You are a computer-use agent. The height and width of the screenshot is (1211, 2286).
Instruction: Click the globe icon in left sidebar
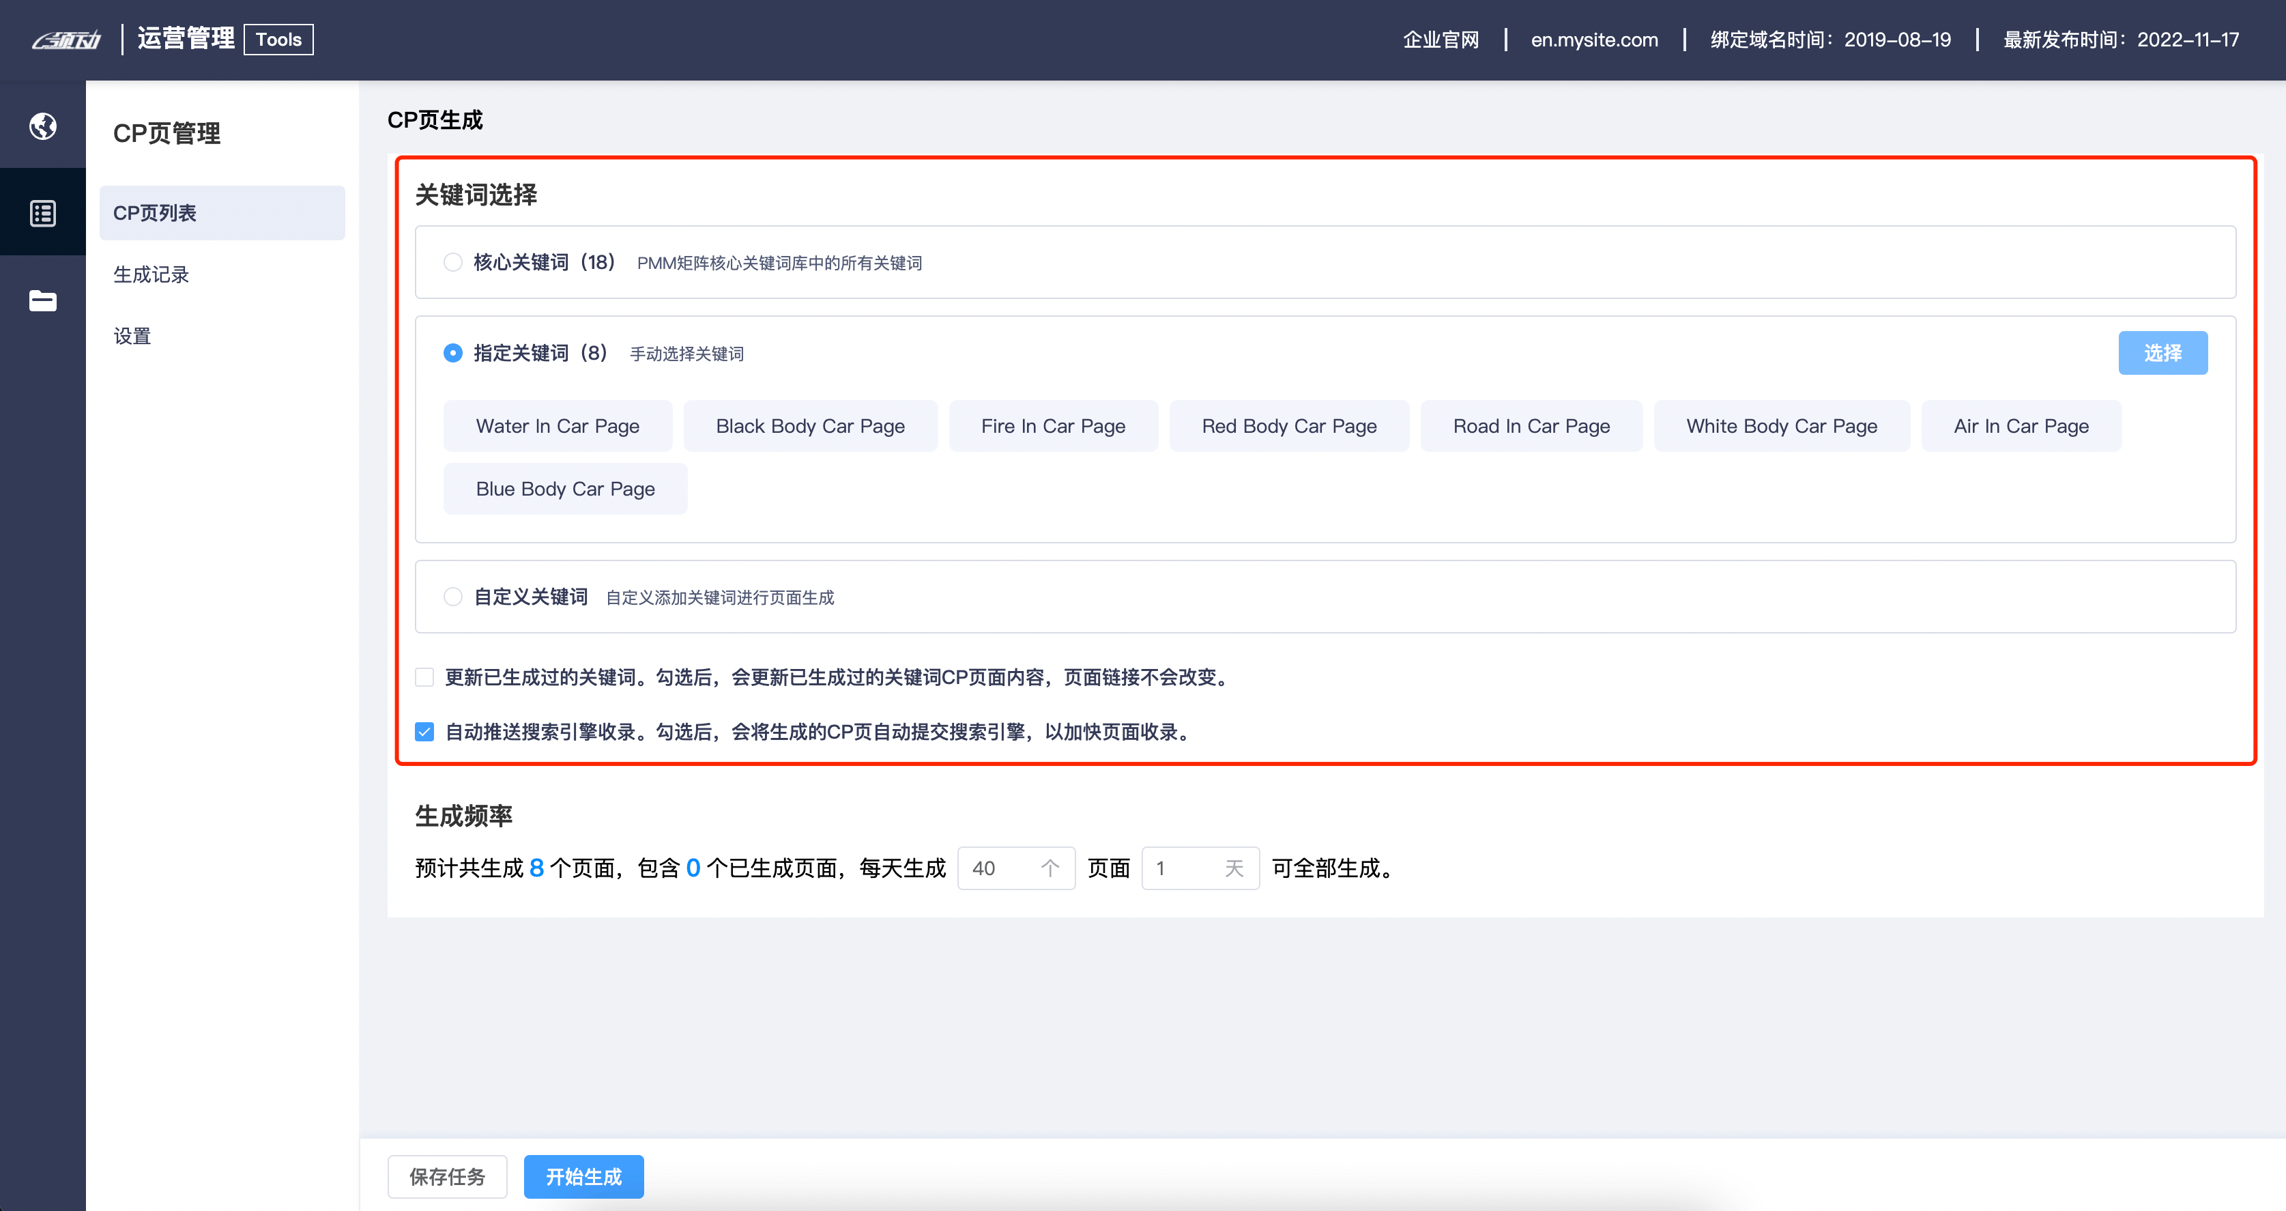[x=42, y=126]
